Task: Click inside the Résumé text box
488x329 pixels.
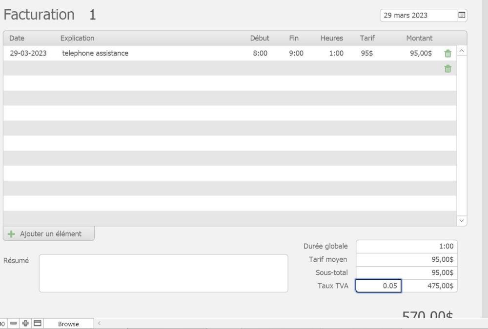Action: 163,273
